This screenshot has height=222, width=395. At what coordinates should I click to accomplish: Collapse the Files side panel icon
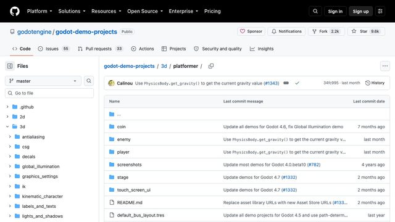click(x=10, y=66)
